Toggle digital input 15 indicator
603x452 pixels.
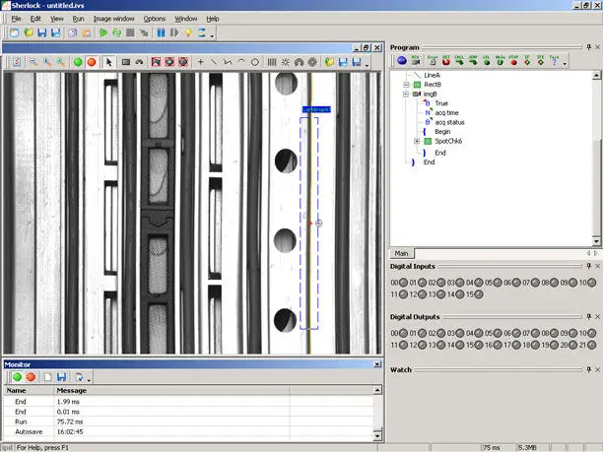(479, 294)
